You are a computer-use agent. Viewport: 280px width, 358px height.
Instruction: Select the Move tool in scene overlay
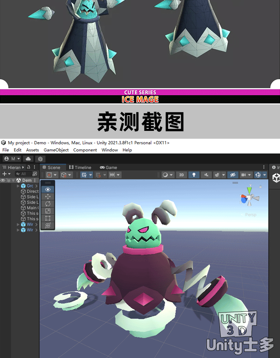(48, 197)
